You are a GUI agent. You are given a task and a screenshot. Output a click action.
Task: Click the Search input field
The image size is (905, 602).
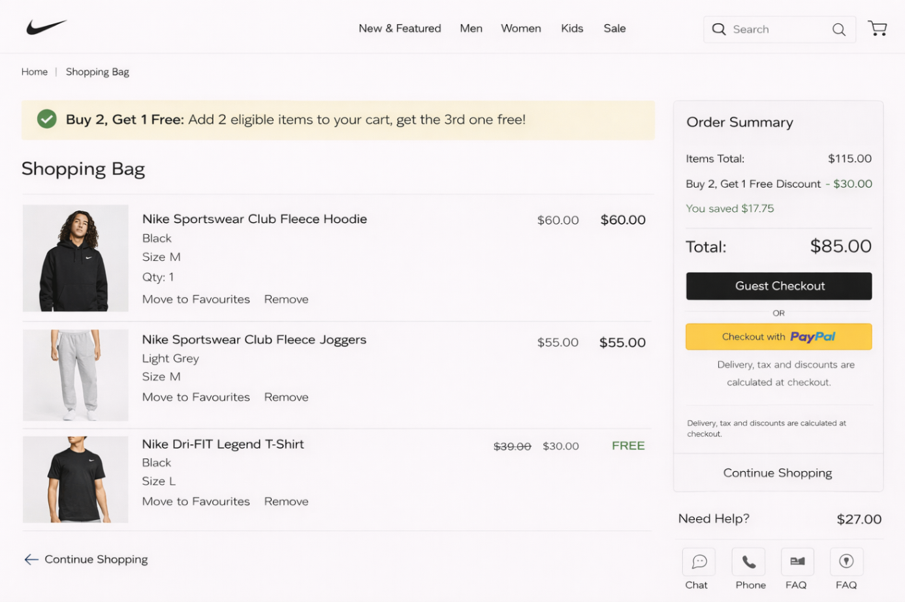pyautogui.click(x=770, y=29)
